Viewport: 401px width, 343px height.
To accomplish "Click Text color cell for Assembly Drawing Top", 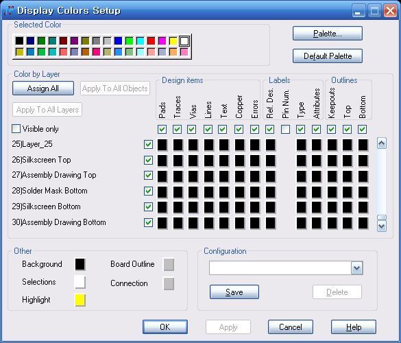I will (x=223, y=176).
